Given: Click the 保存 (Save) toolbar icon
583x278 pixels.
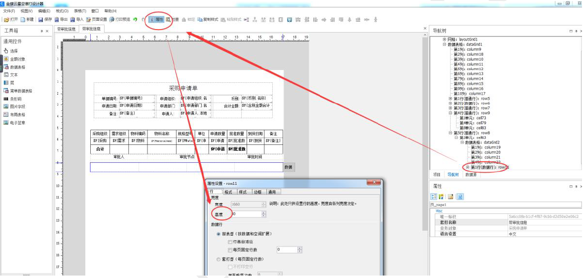Looking at the screenshot, I should pos(45,20).
